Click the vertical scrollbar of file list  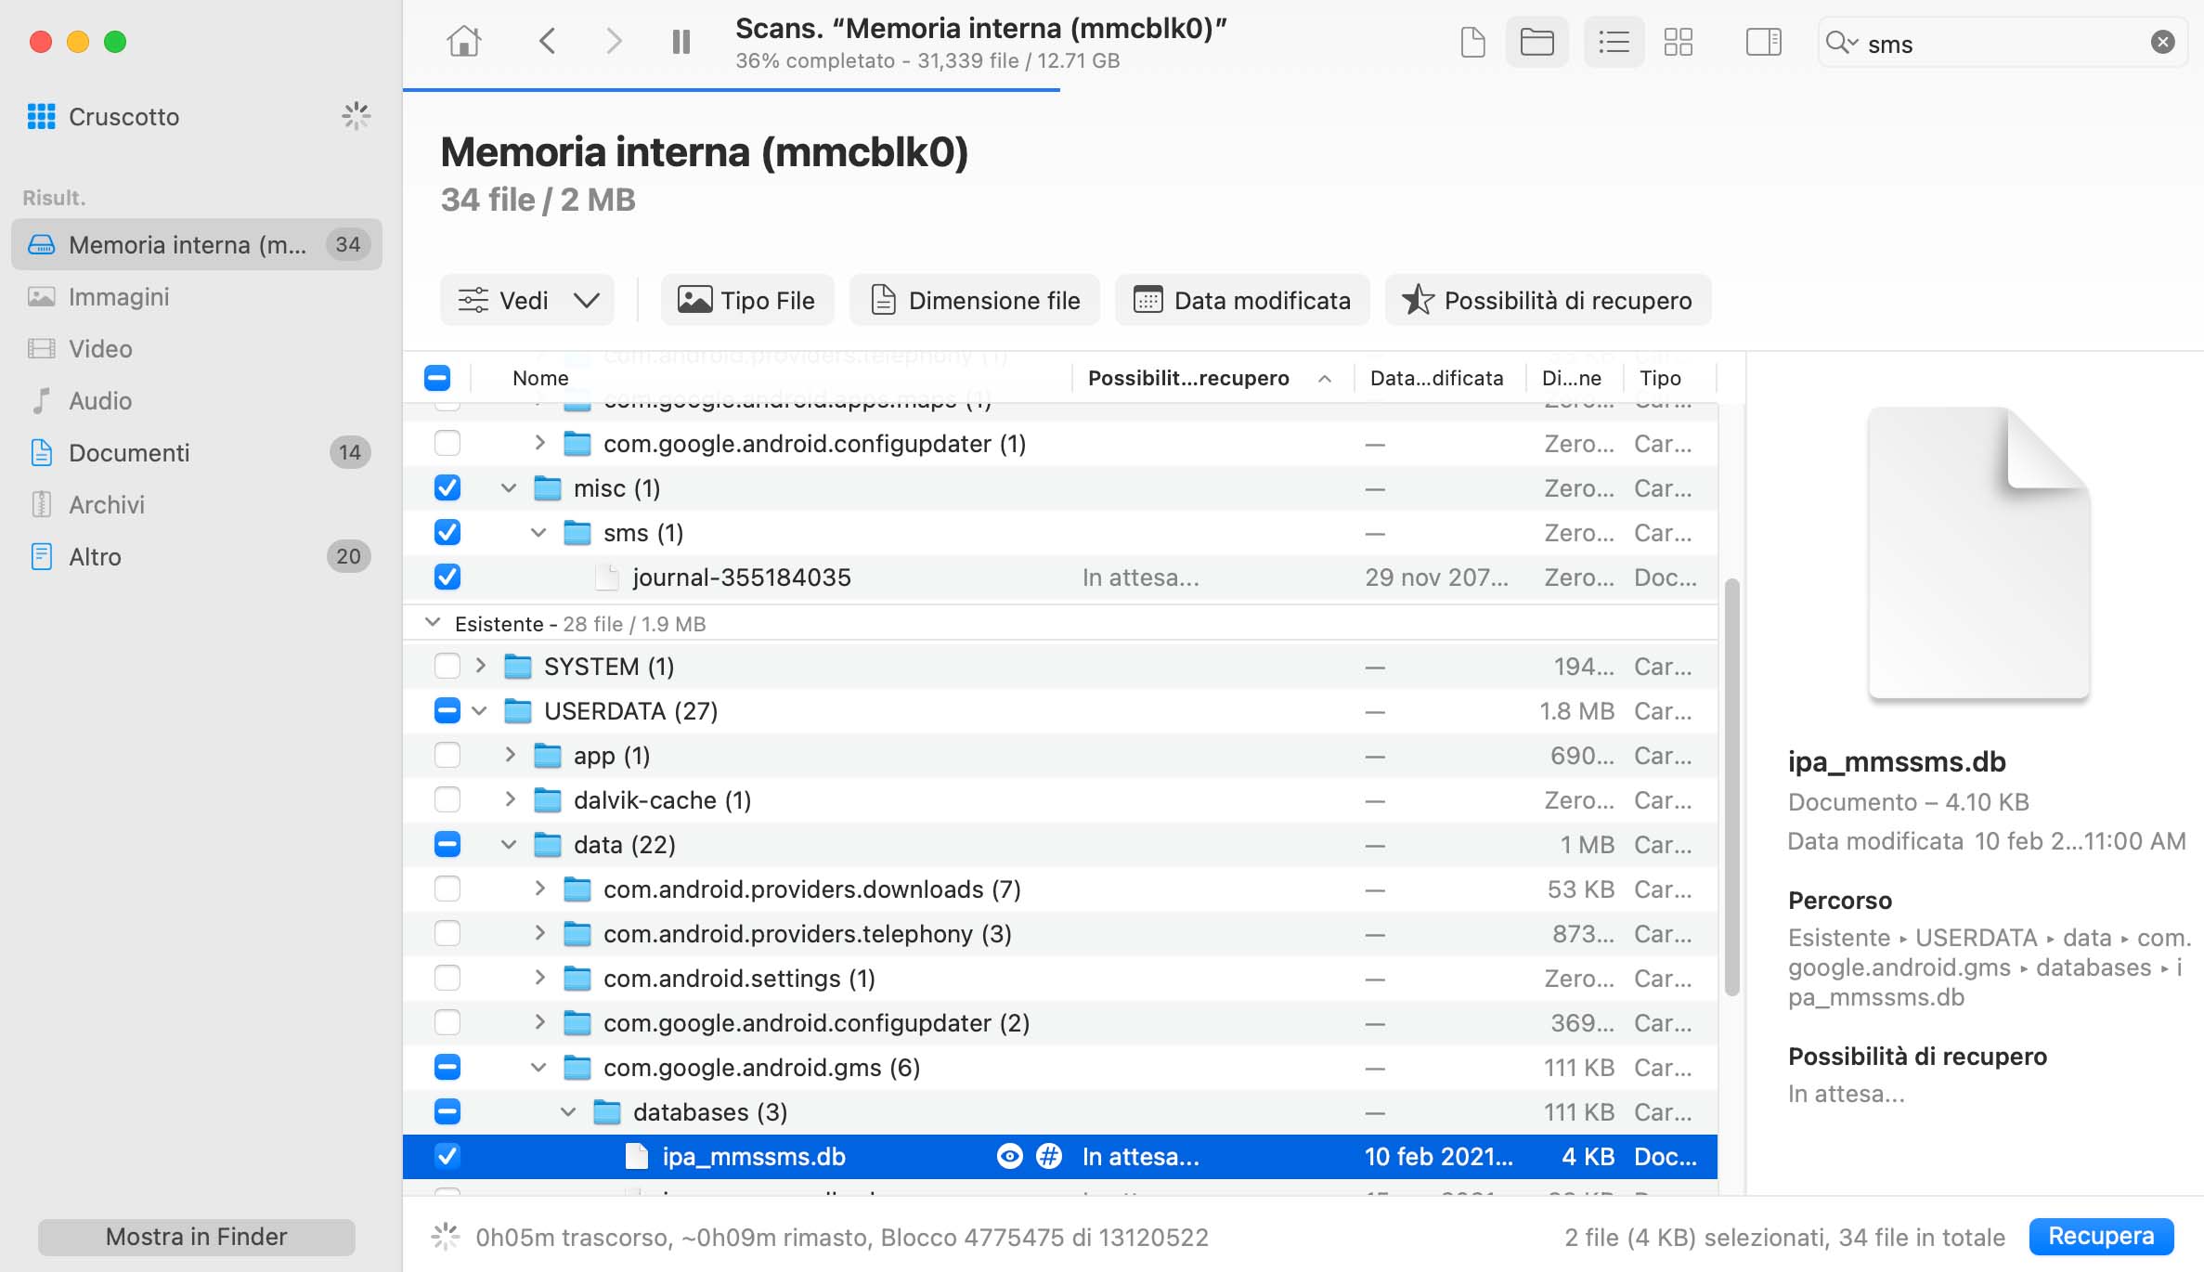1731,785
